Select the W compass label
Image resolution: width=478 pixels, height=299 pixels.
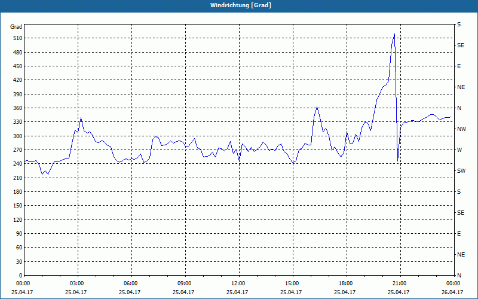pyautogui.click(x=459, y=150)
